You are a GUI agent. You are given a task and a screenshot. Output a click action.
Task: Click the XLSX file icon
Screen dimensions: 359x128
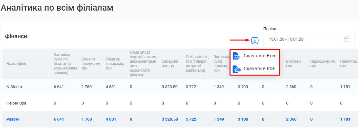(236, 56)
